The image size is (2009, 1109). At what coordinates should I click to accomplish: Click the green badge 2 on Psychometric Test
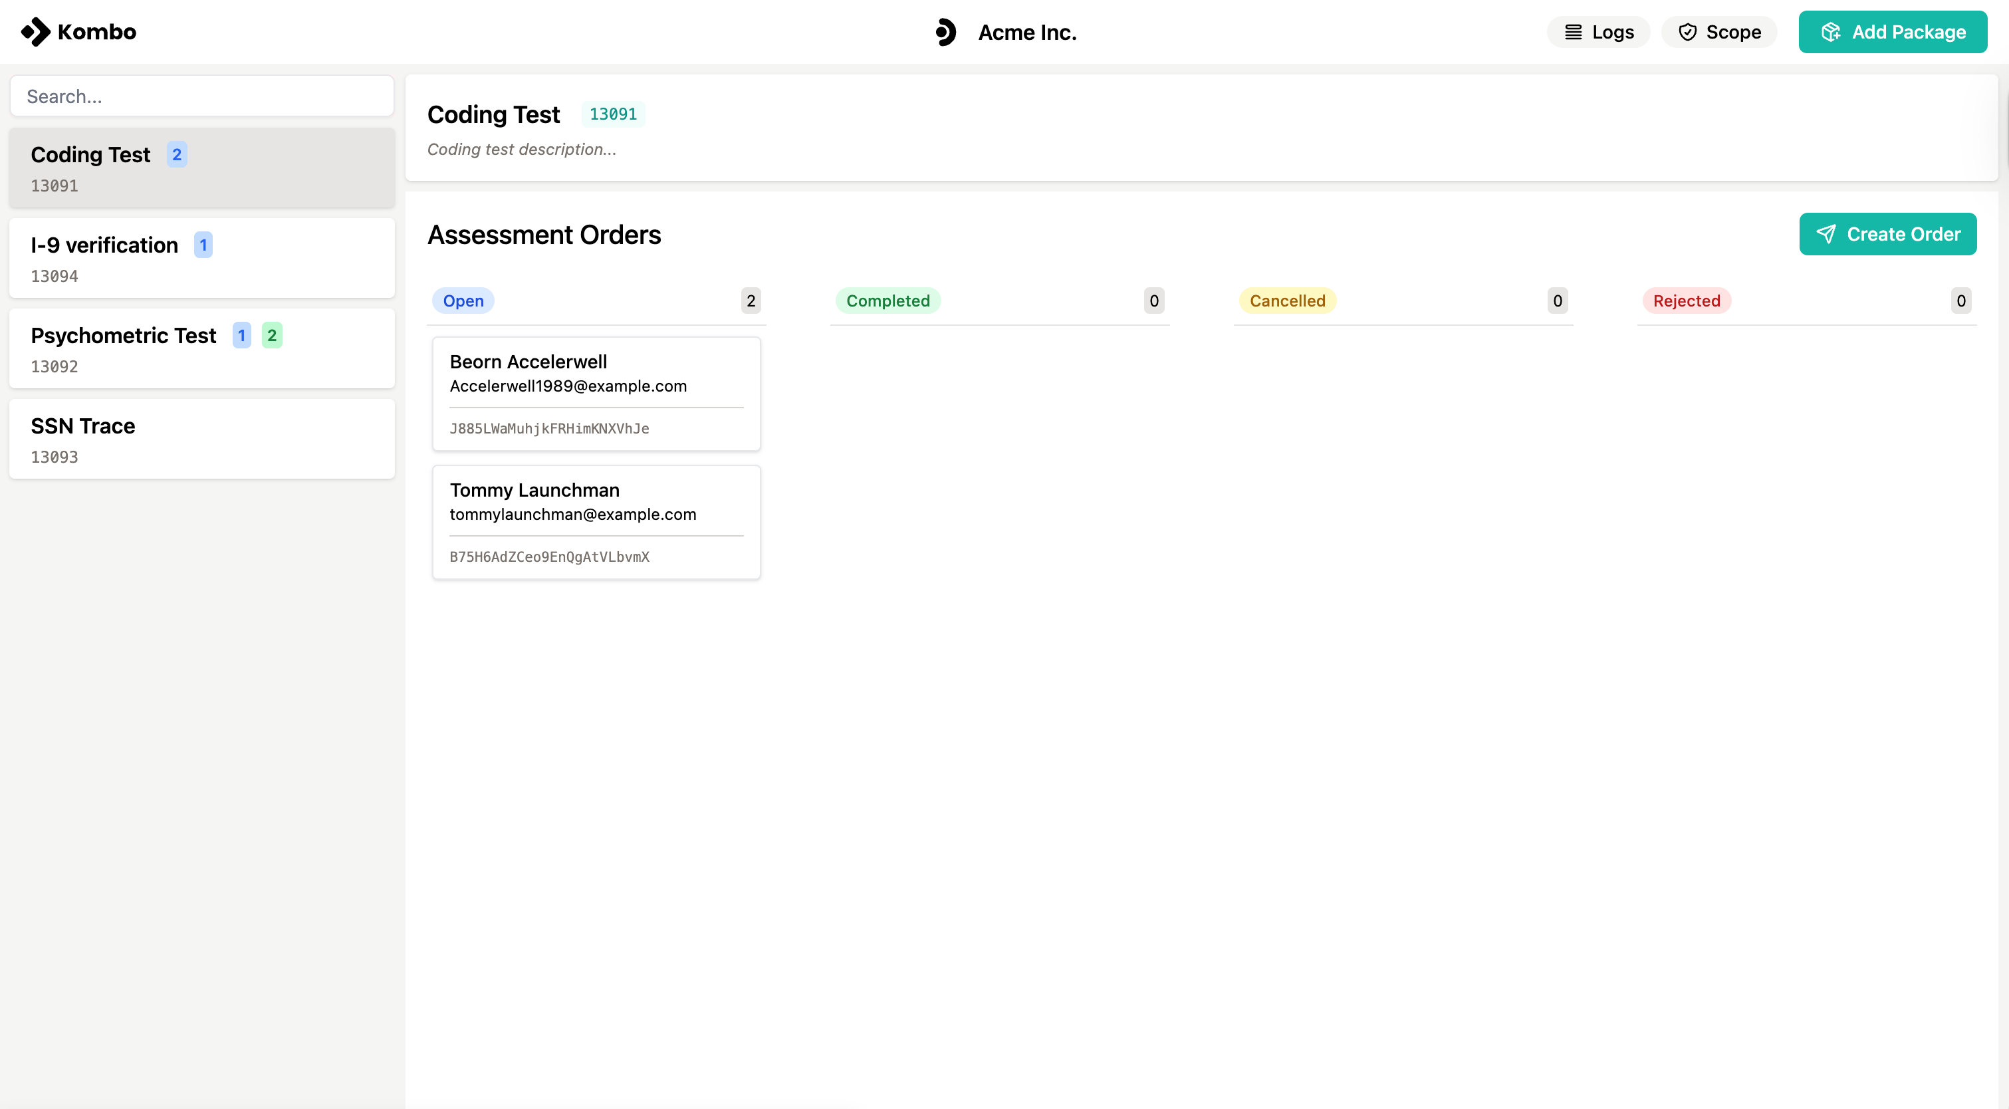pyautogui.click(x=271, y=335)
